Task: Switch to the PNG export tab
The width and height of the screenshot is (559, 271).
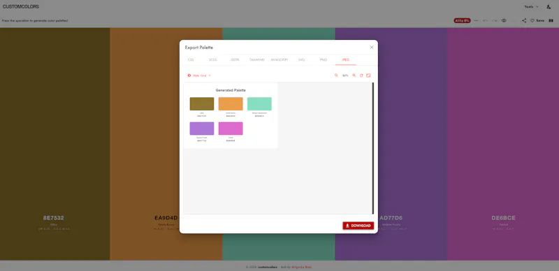Action: click(x=324, y=60)
